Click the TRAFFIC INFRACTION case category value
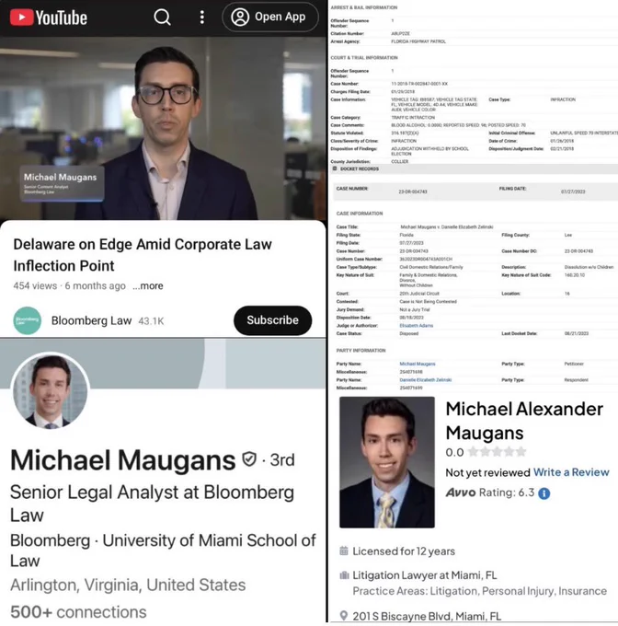Screen dimensions: 618x626 [413, 118]
